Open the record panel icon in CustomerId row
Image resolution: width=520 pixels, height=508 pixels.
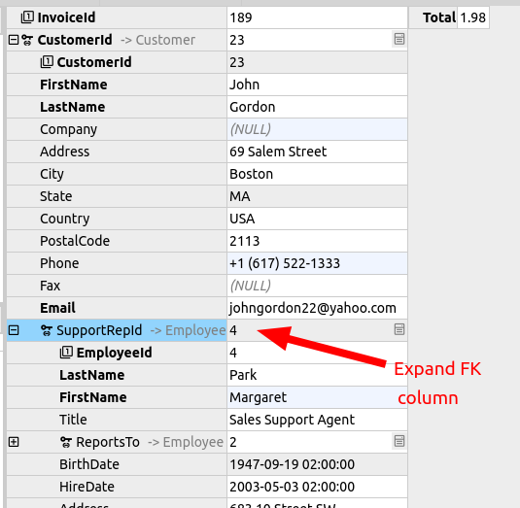399,39
